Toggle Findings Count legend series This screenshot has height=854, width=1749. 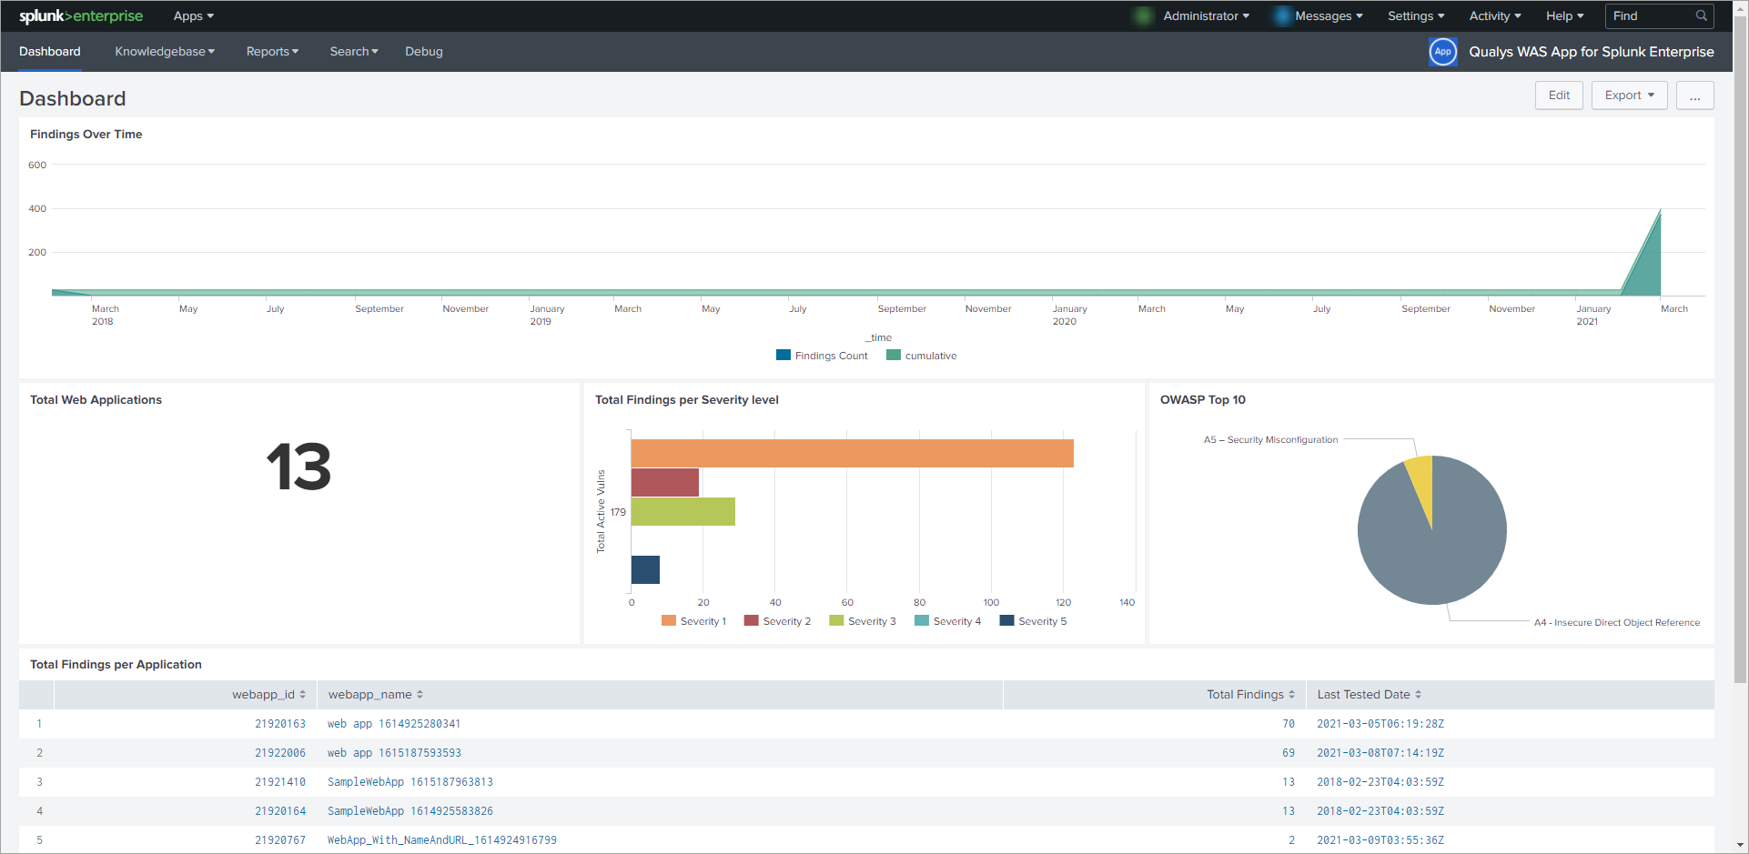822,356
